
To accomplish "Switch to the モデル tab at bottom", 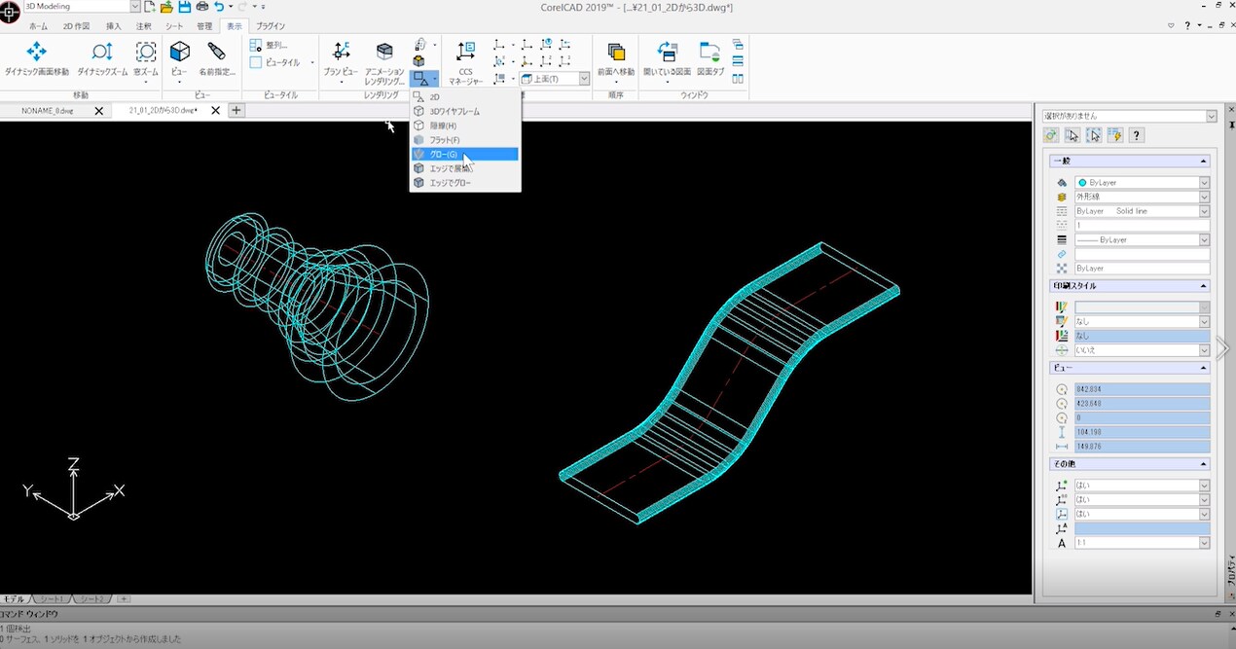I will coord(15,599).
